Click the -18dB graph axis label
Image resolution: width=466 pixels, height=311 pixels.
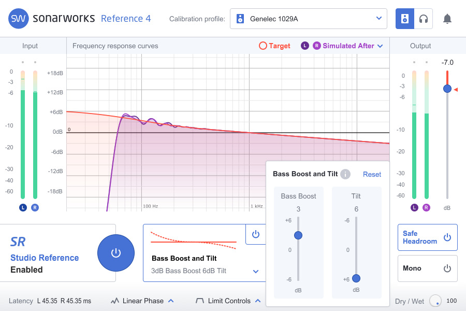pos(55,191)
